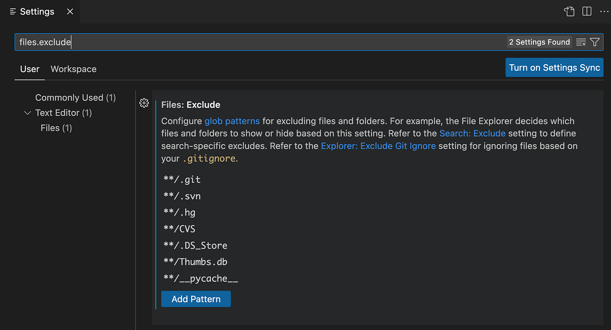611x330 pixels.
Task: Open the More Actions ellipsis menu
Action: [x=604, y=11]
